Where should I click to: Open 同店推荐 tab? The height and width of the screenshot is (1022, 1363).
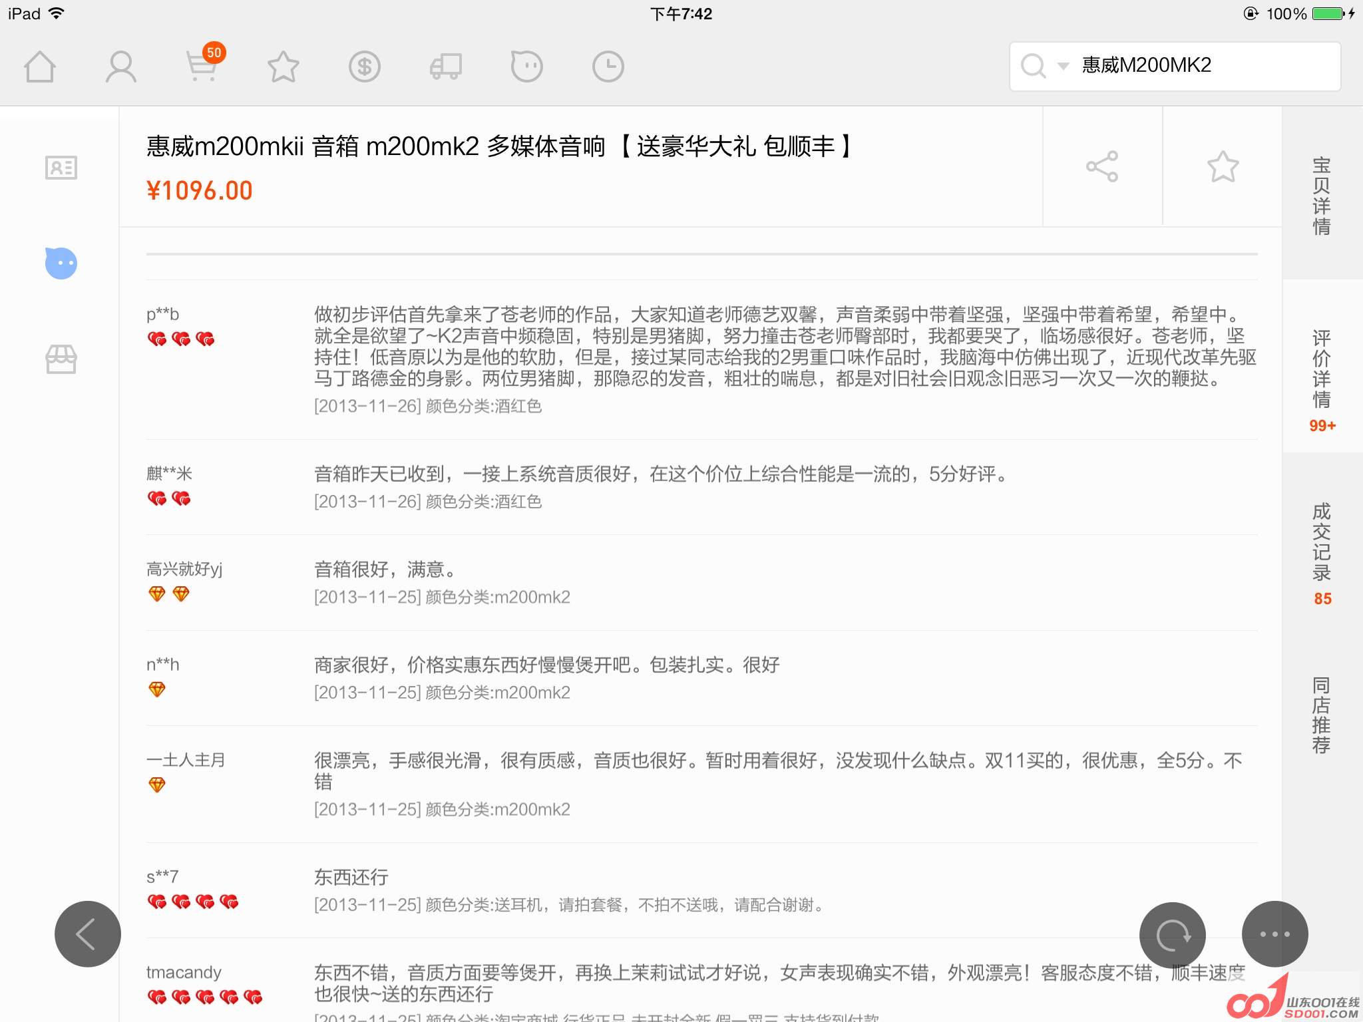(x=1322, y=715)
